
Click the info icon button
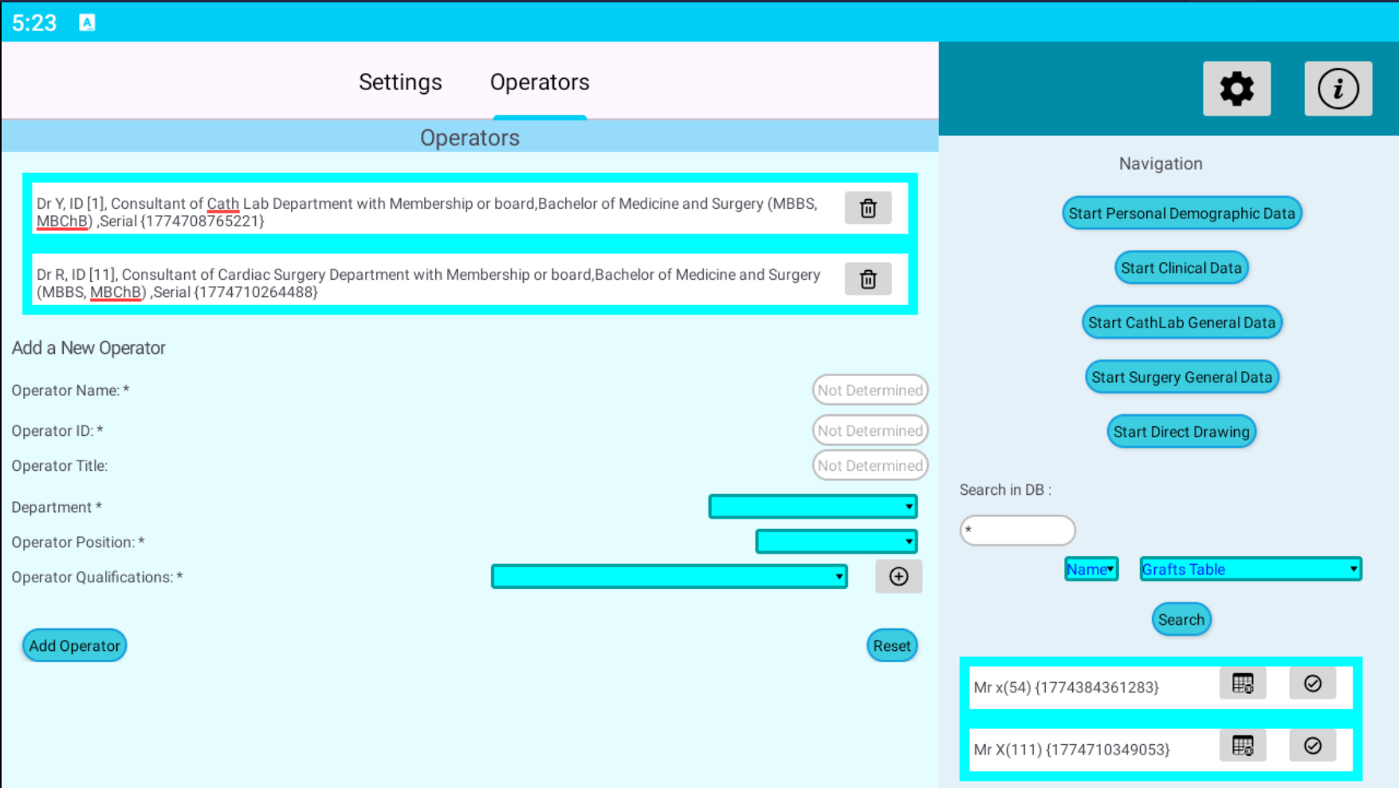click(x=1337, y=88)
